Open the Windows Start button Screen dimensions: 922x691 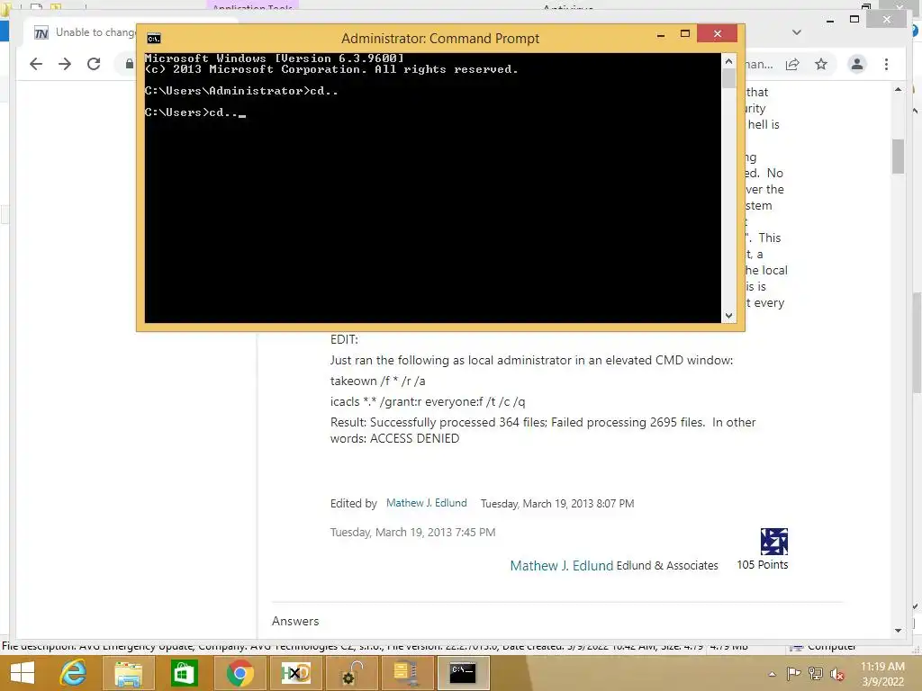pos(23,673)
